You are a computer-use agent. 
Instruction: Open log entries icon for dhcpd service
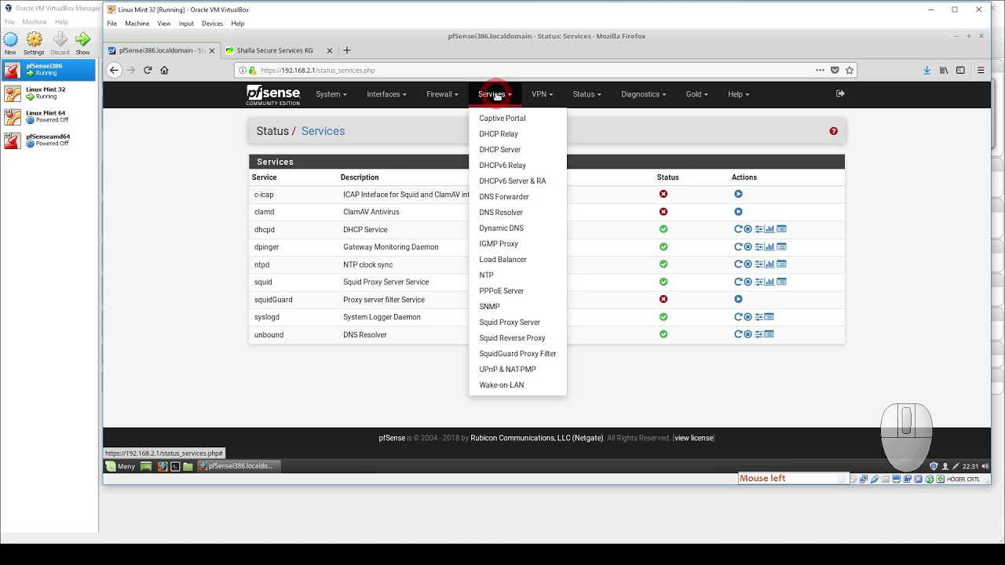(781, 229)
